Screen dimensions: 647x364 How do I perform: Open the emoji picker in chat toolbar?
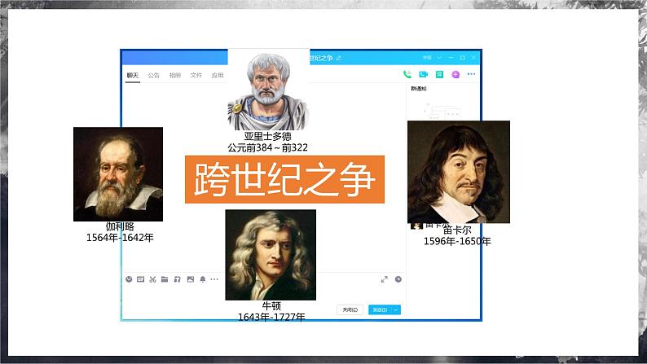pos(129,279)
